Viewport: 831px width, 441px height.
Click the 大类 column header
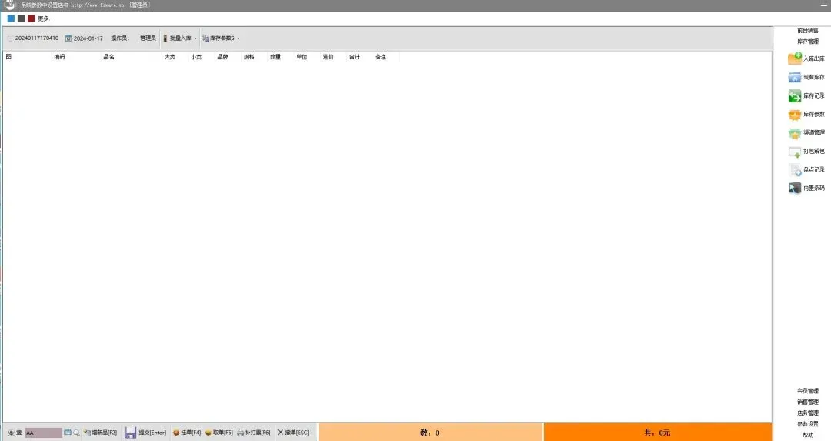click(169, 57)
